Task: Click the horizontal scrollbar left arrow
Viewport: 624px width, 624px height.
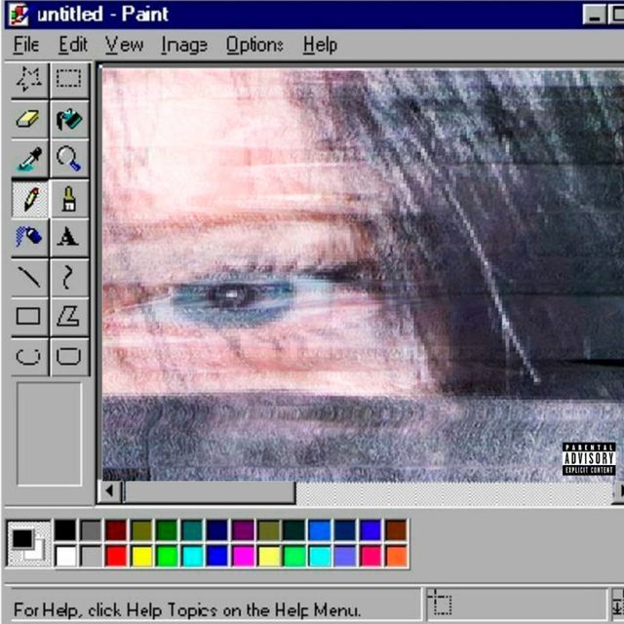Action: (111, 492)
